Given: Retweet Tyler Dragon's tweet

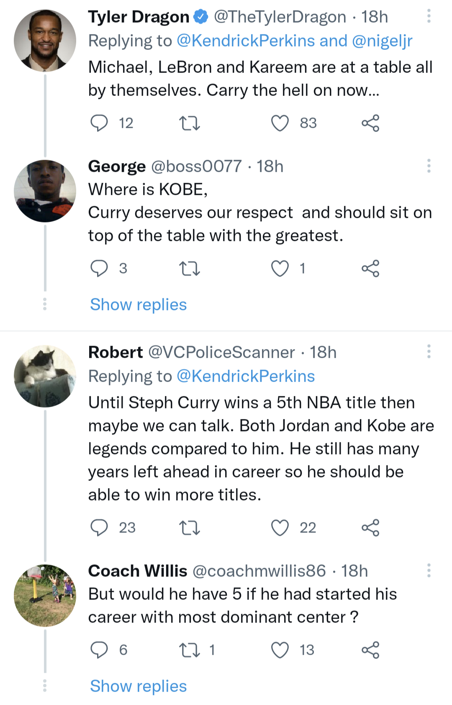Looking at the screenshot, I should (x=189, y=123).
